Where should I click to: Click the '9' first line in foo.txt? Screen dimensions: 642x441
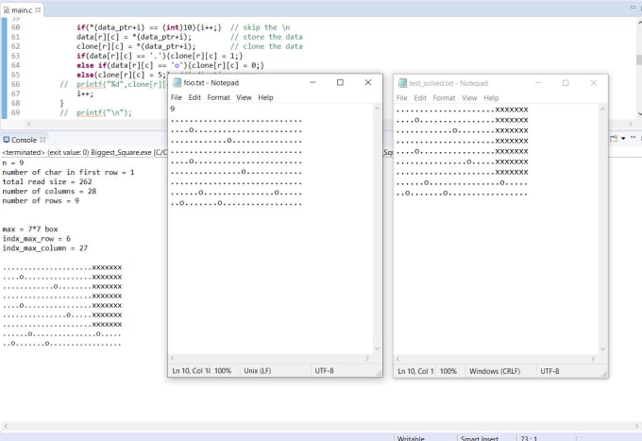point(173,109)
